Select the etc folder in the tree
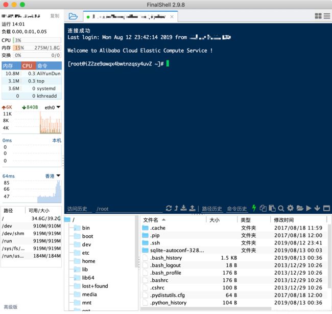Image resolution: width=332 pixels, height=314 pixels. click(x=82, y=253)
